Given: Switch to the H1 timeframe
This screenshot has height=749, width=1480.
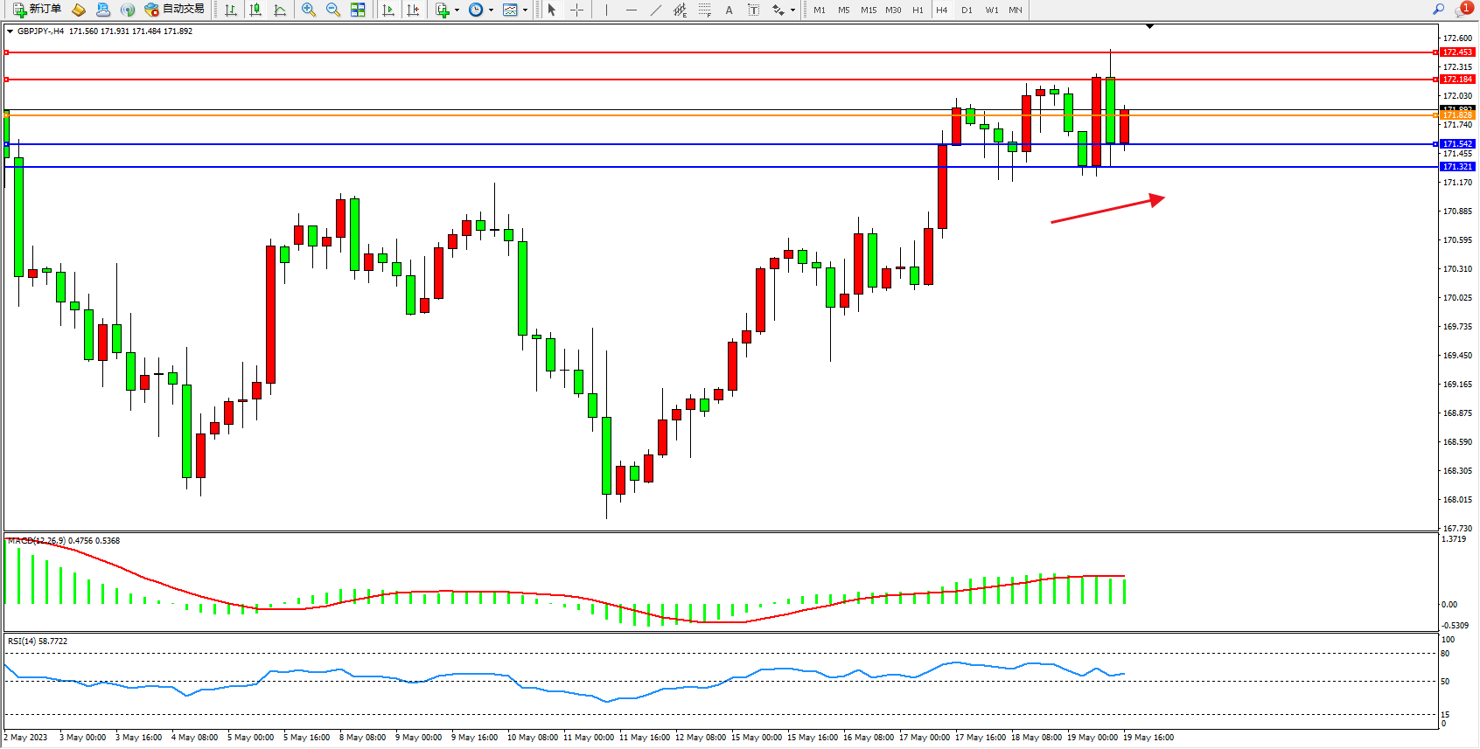Looking at the screenshot, I should [918, 10].
